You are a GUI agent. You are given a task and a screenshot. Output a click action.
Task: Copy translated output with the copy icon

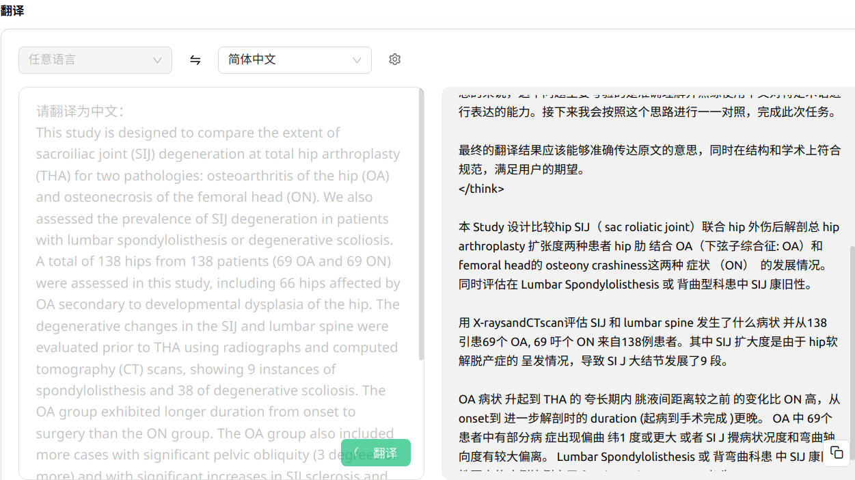[x=837, y=453]
